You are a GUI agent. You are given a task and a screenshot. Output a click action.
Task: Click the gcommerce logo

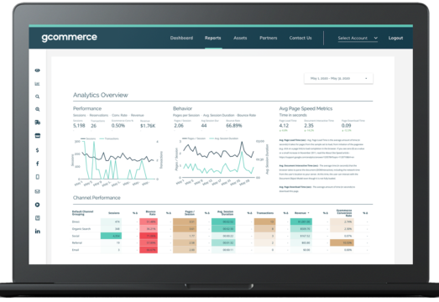click(69, 37)
